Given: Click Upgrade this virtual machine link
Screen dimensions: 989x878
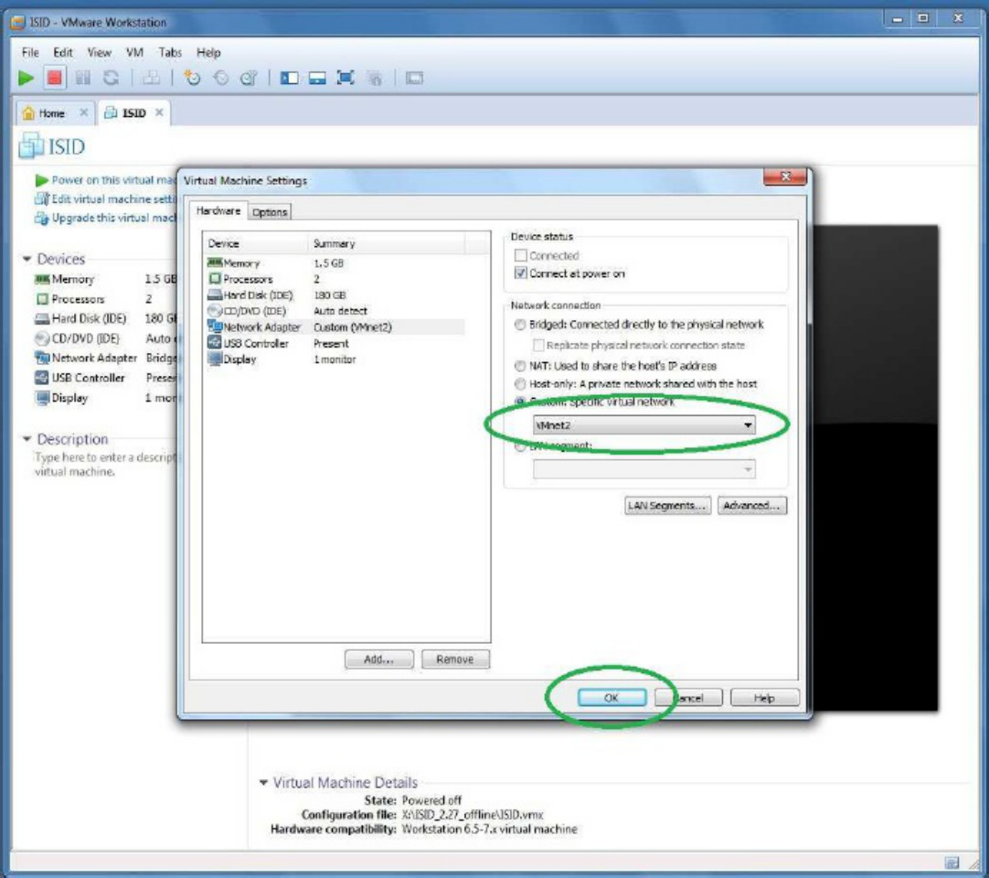Looking at the screenshot, I should point(105,218).
